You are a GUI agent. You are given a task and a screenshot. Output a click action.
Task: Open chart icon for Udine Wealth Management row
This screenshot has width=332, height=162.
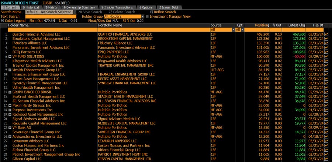coord(326,87)
